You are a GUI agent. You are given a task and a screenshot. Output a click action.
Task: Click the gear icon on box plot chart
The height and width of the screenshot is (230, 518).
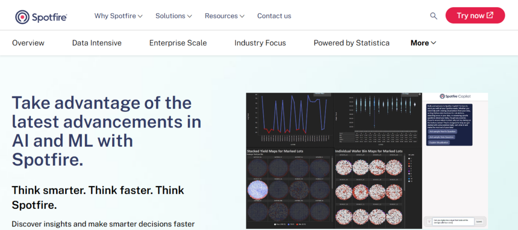pos(419,95)
